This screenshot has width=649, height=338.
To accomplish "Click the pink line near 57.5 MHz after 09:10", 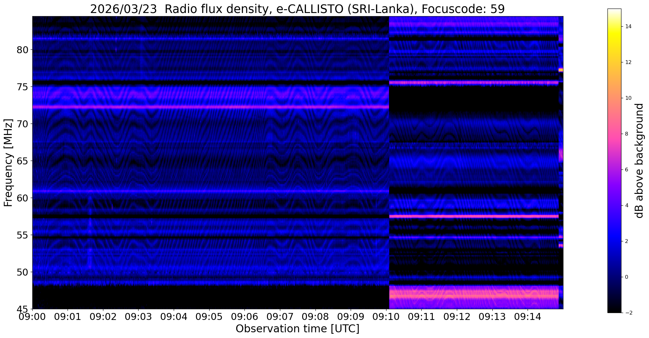I will pyautogui.click(x=474, y=216).
